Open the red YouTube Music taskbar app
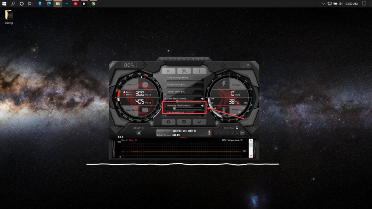Viewport: 372px width, 209px height. (76, 4)
